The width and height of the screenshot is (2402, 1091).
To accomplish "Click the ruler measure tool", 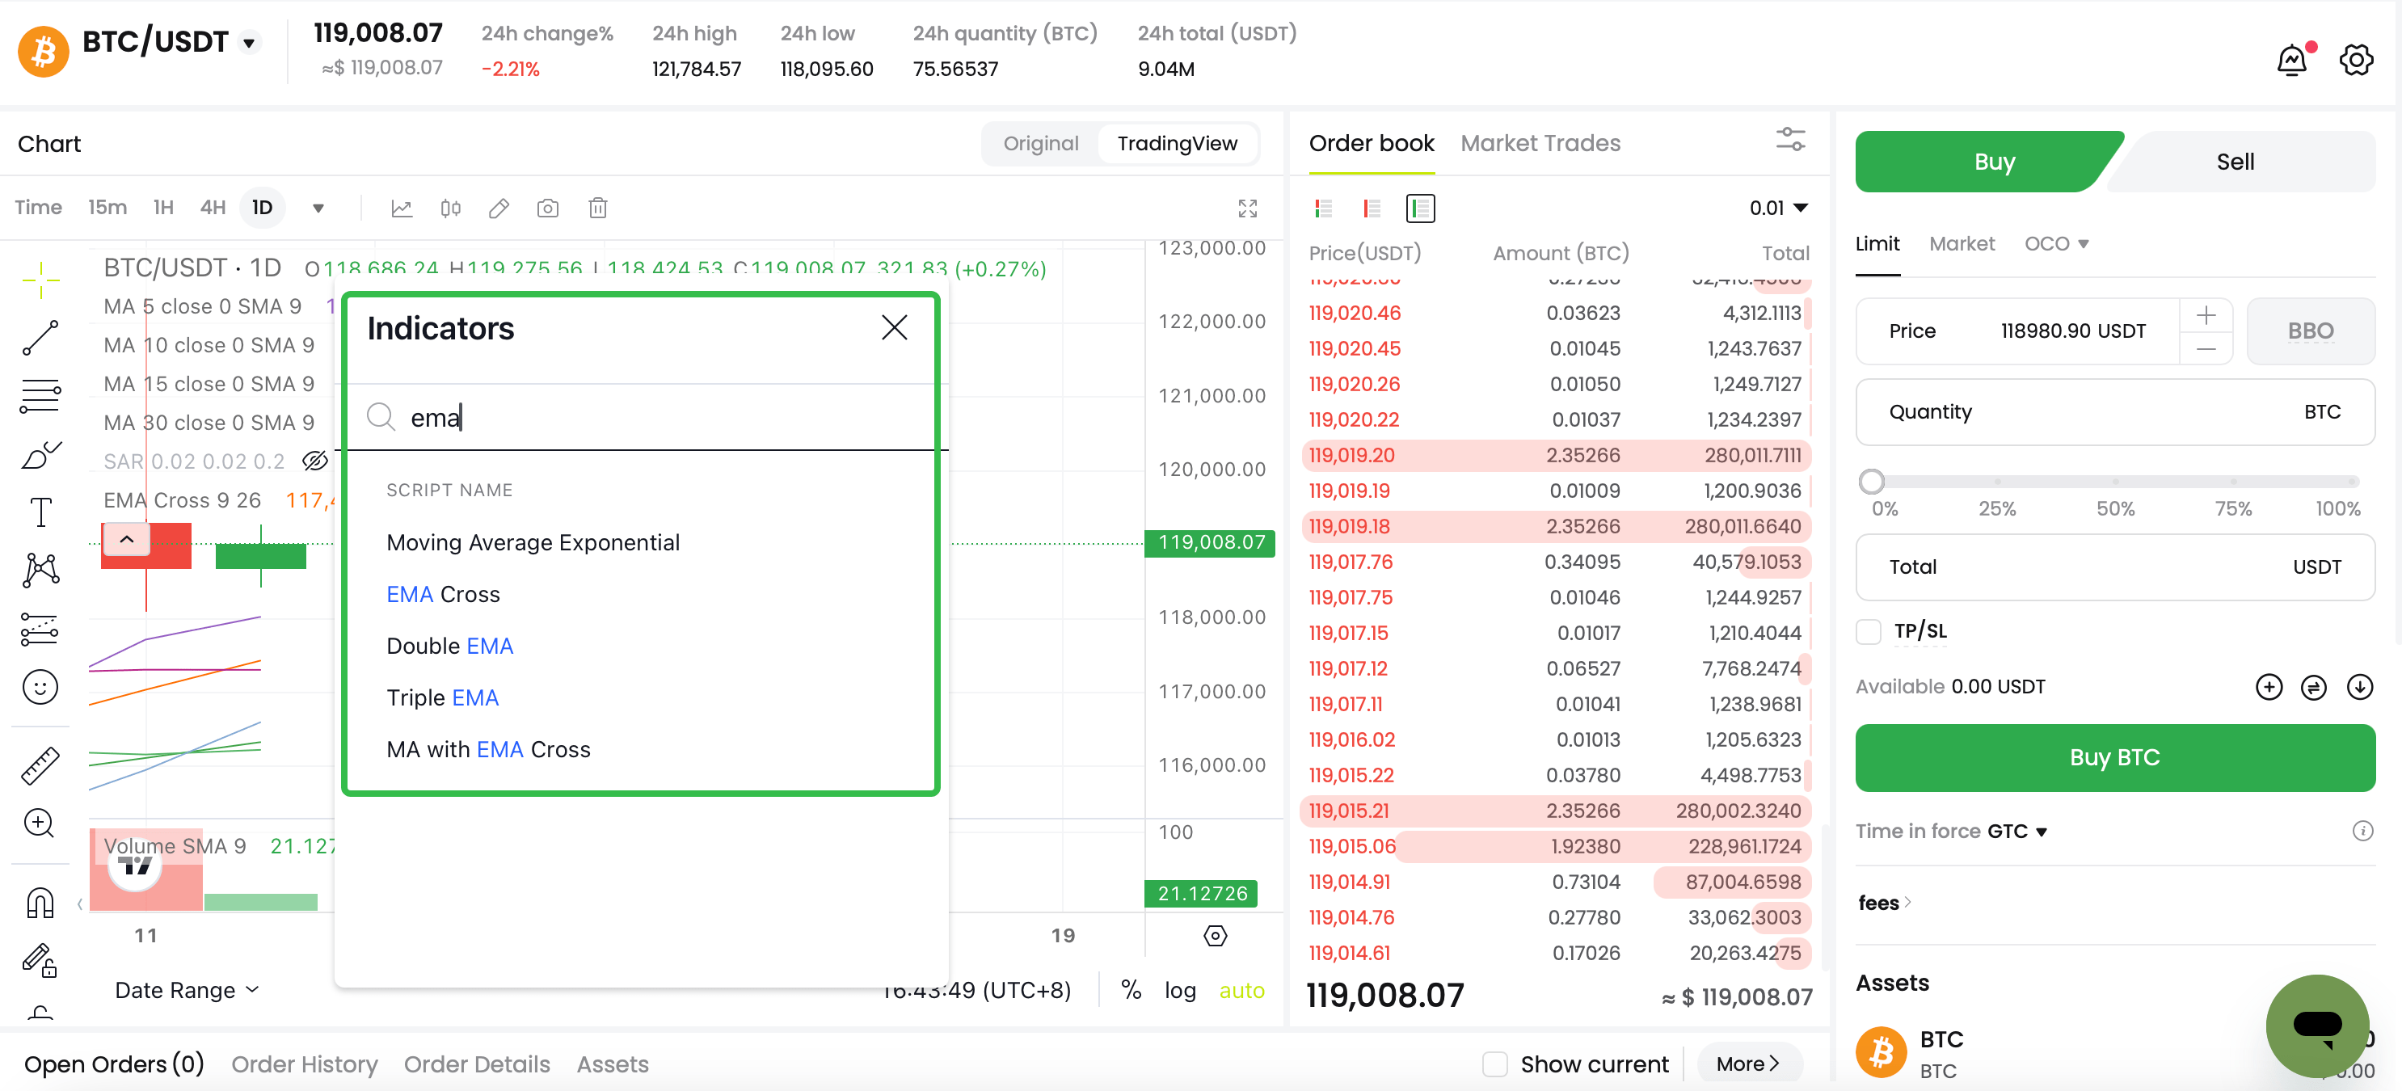I will pos(40,765).
